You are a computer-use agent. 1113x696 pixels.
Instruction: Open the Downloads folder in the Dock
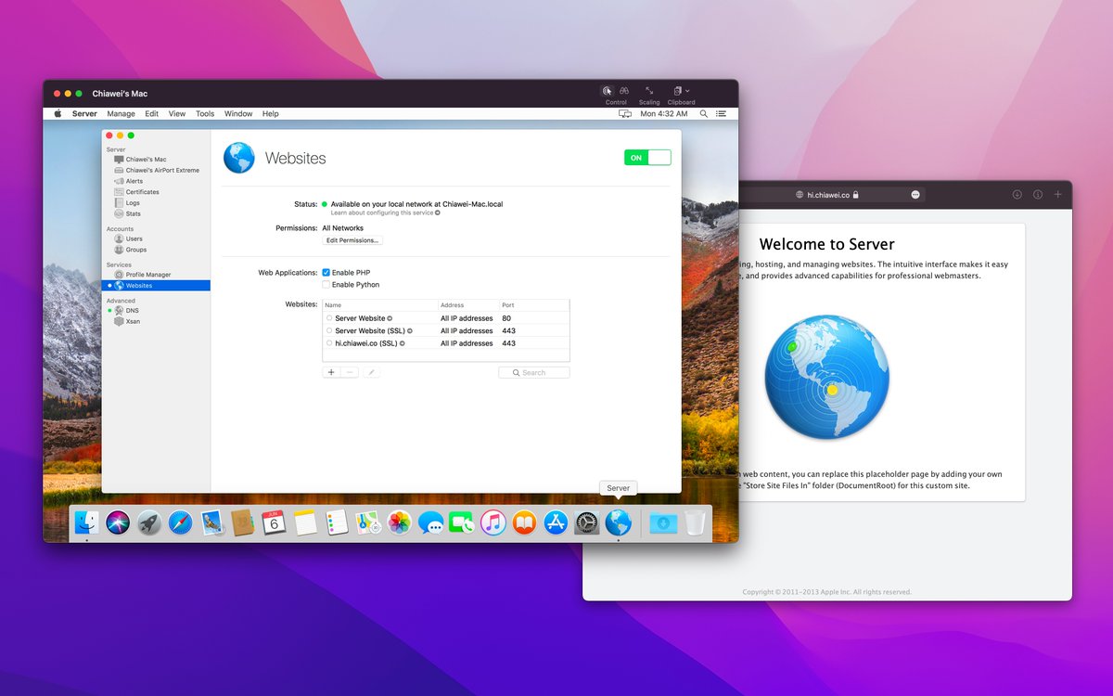663,522
